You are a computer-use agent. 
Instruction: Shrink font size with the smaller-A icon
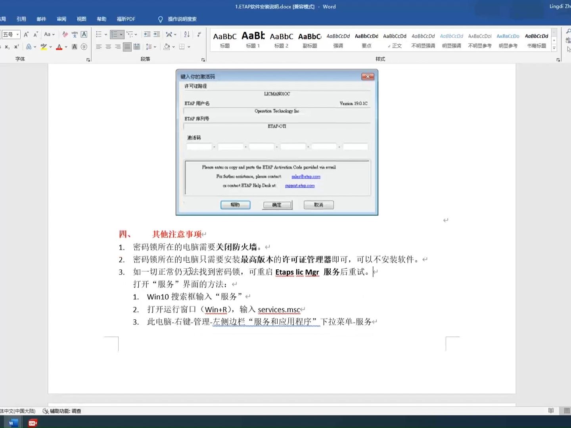tap(35, 34)
